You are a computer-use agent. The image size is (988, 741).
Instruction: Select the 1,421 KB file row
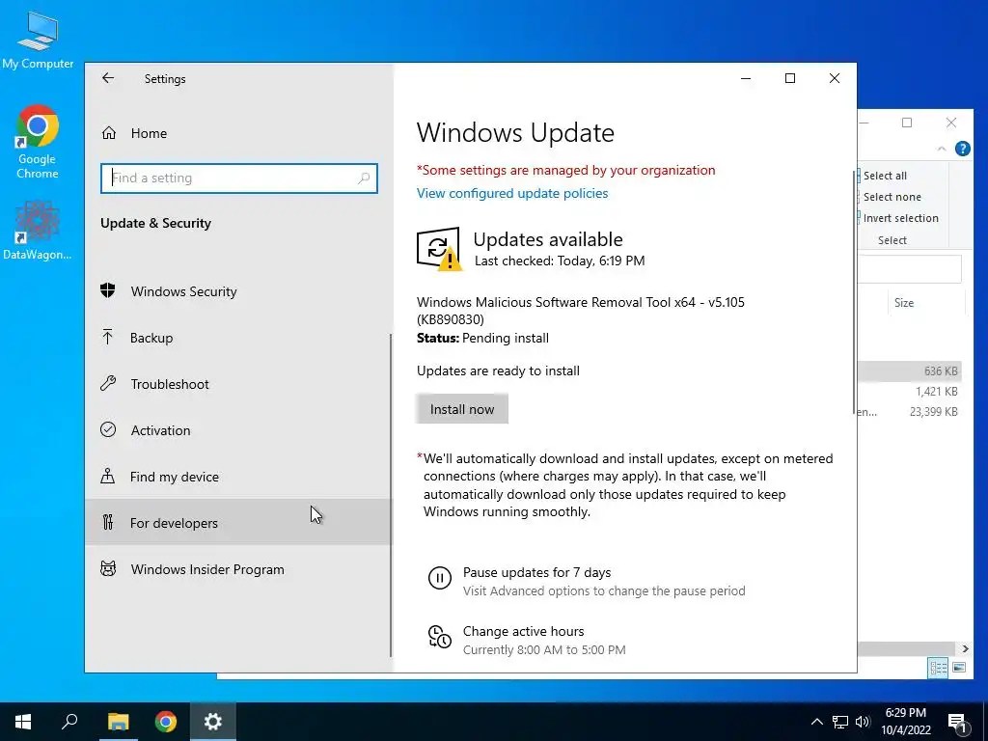point(909,392)
